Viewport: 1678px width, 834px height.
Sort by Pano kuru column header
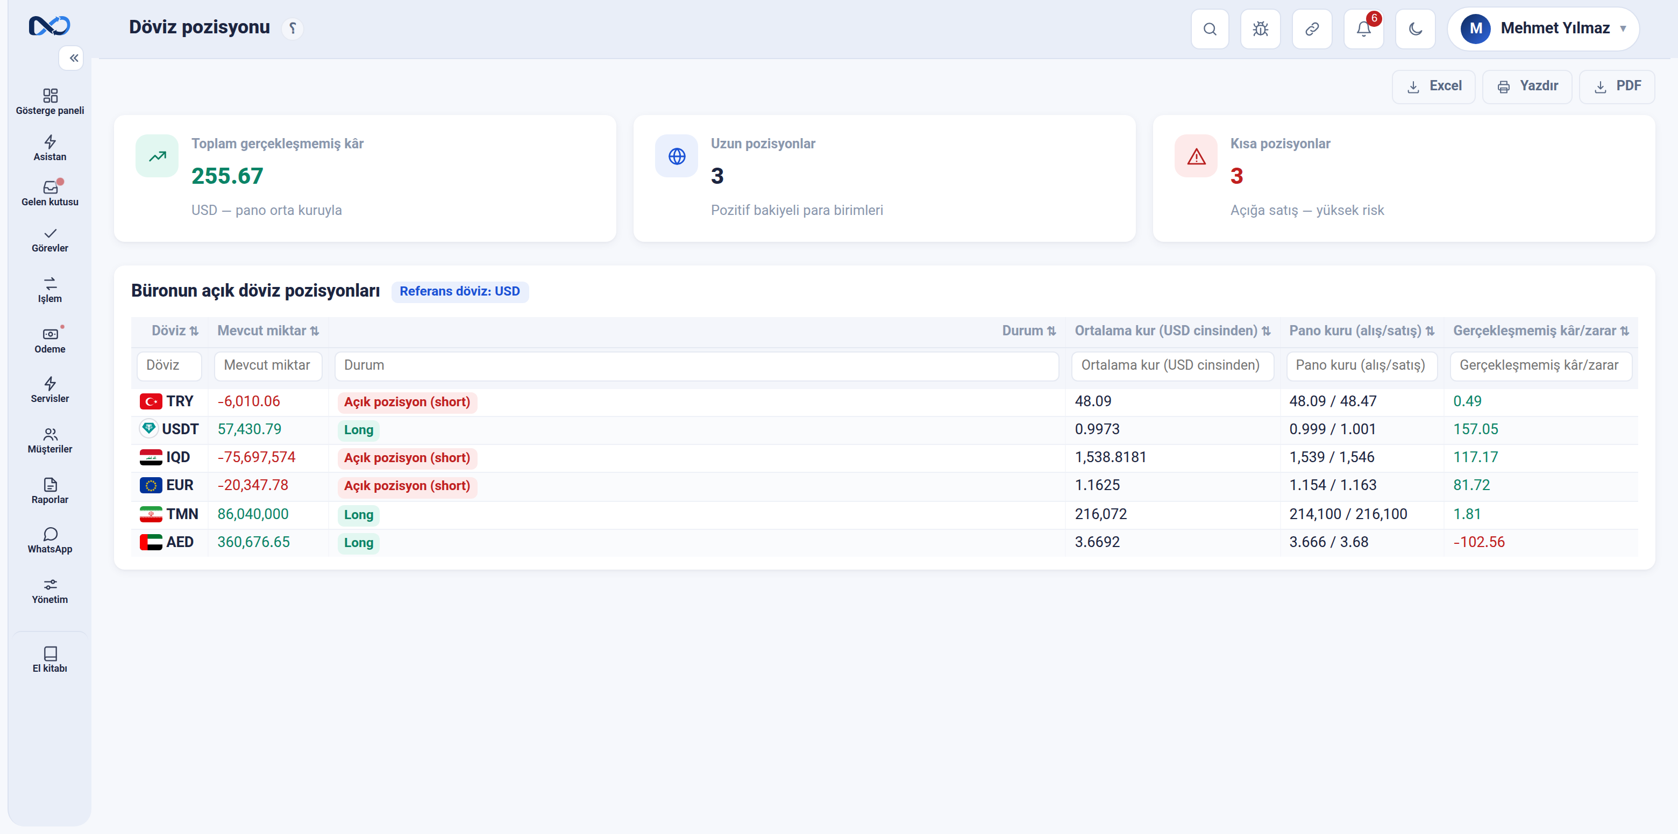[1361, 330]
